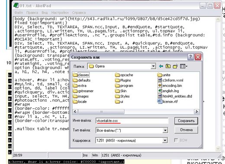Click the file list scroll right arrow
The height and width of the screenshot is (164, 225).
[196, 112]
